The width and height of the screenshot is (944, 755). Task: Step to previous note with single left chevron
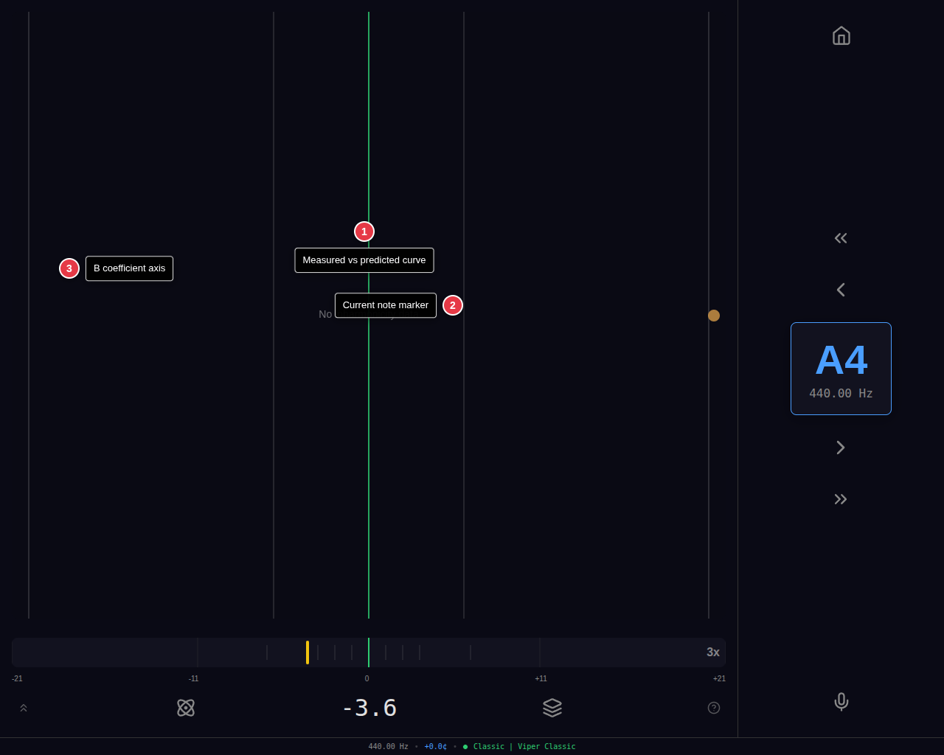tap(841, 289)
